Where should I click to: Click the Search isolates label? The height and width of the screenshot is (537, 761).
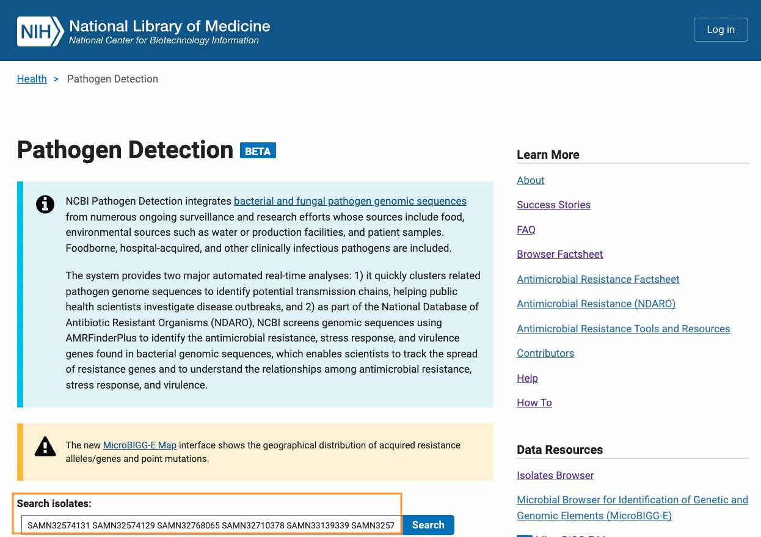click(54, 503)
